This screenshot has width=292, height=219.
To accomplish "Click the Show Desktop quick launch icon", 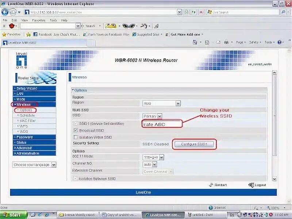I will (33, 215).
